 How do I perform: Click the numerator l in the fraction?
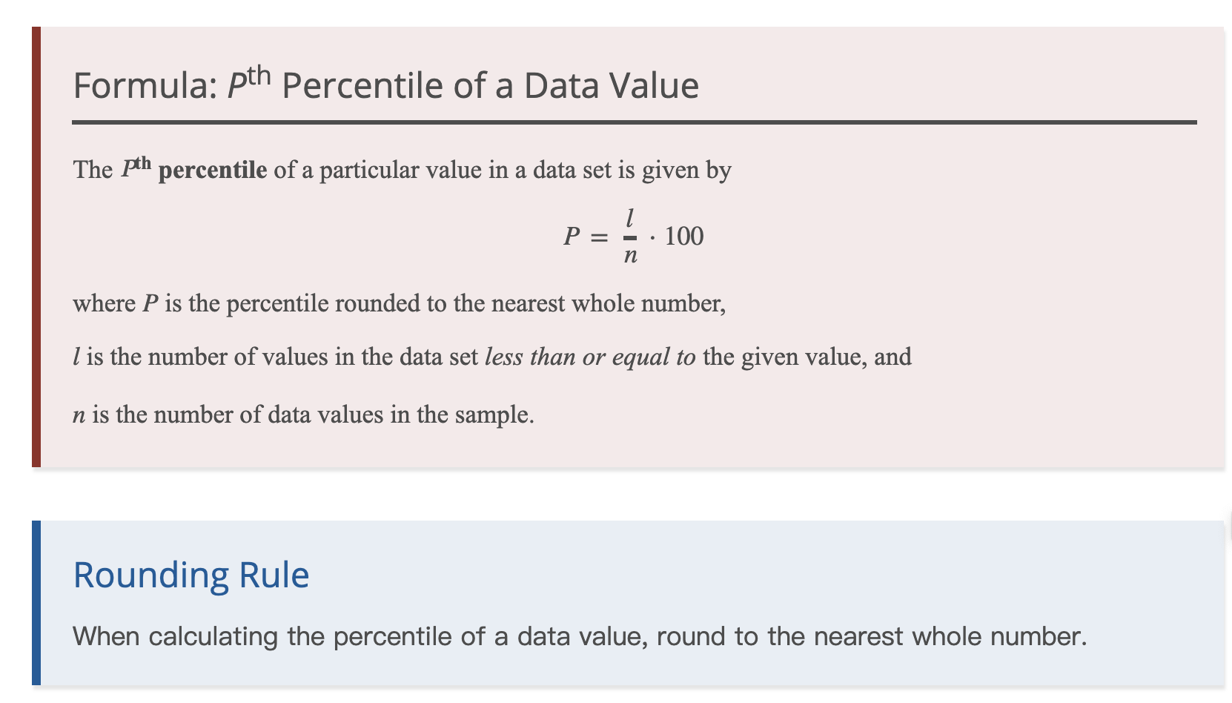coord(629,218)
